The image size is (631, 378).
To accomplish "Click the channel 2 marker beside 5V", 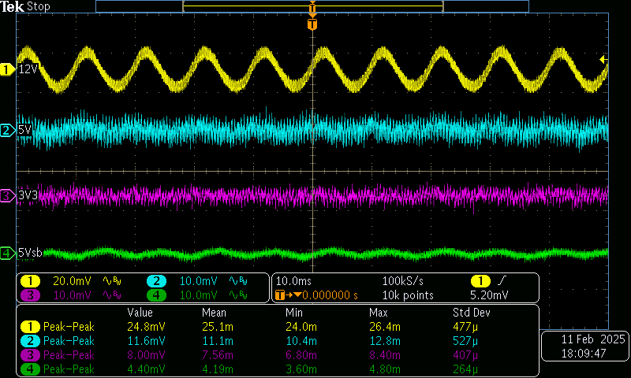I will click(7, 130).
